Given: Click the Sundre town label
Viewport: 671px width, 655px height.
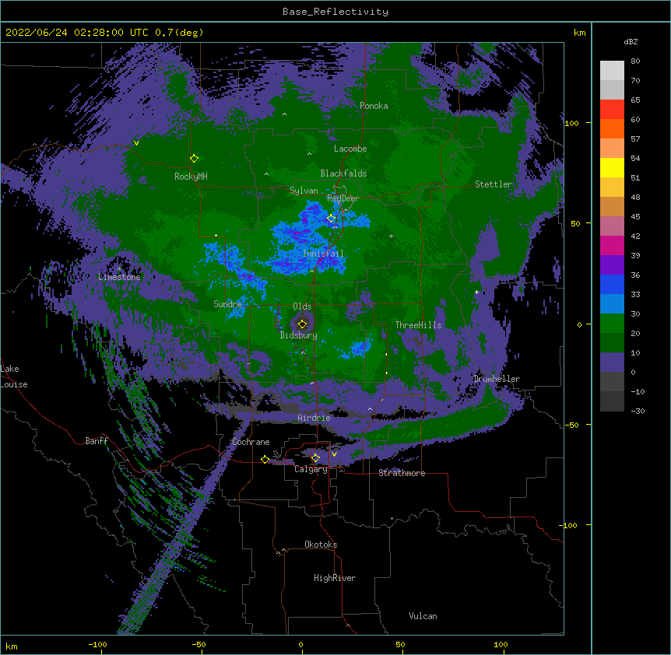Looking at the screenshot, I should [x=227, y=304].
